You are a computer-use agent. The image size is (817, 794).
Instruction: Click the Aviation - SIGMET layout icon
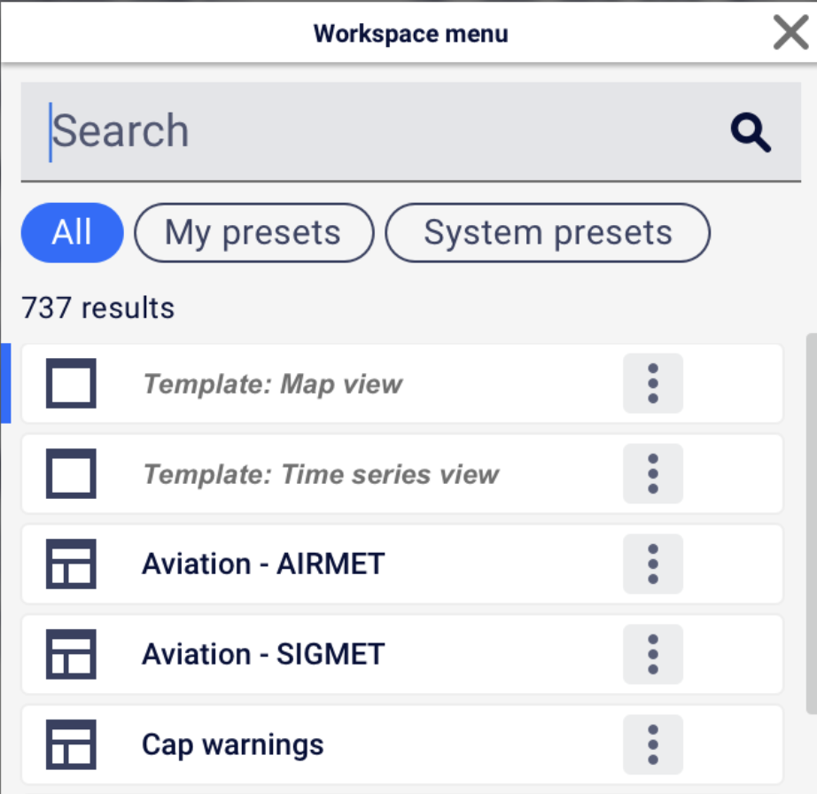71,654
